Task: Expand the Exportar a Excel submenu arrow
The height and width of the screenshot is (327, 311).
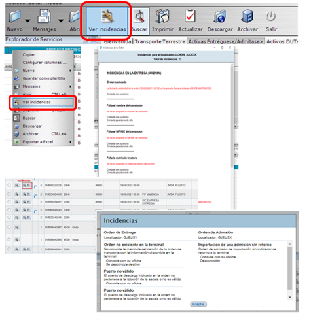Action: tap(70, 142)
